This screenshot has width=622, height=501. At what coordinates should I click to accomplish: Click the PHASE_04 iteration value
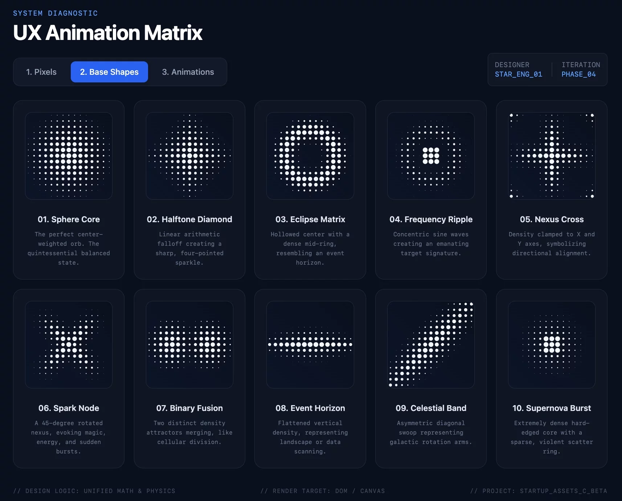578,74
